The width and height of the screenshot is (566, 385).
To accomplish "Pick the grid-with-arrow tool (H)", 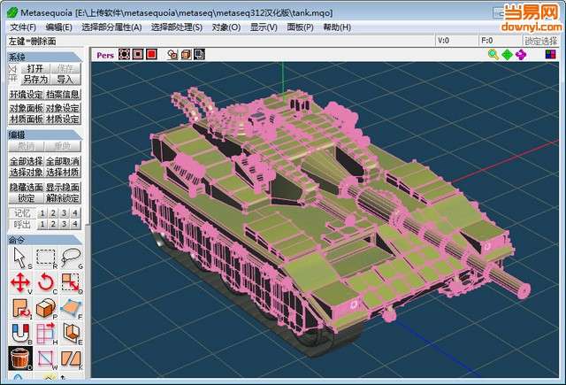I will pyautogui.click(x=45, y=333).
